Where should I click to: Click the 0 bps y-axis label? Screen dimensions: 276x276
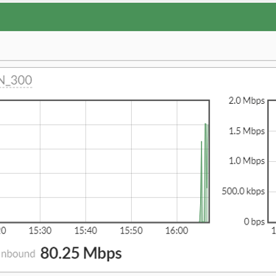click(255, 222)
